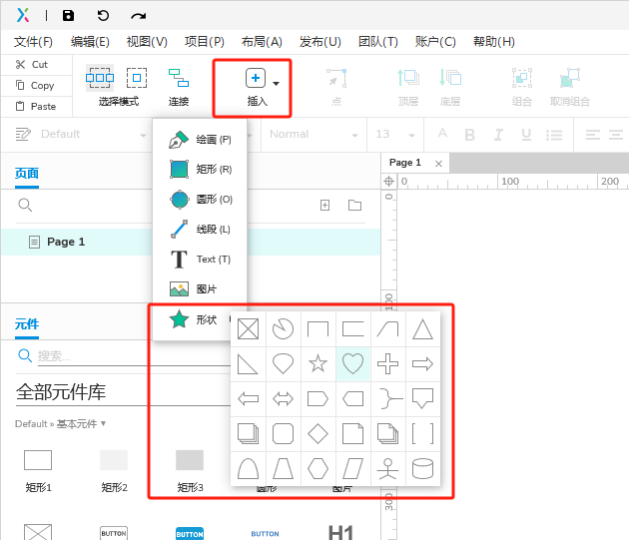Viewport: 629px width, 540px height.
Task: Choose 绘画 (P) from insert menu
Action: click(200, 140)
